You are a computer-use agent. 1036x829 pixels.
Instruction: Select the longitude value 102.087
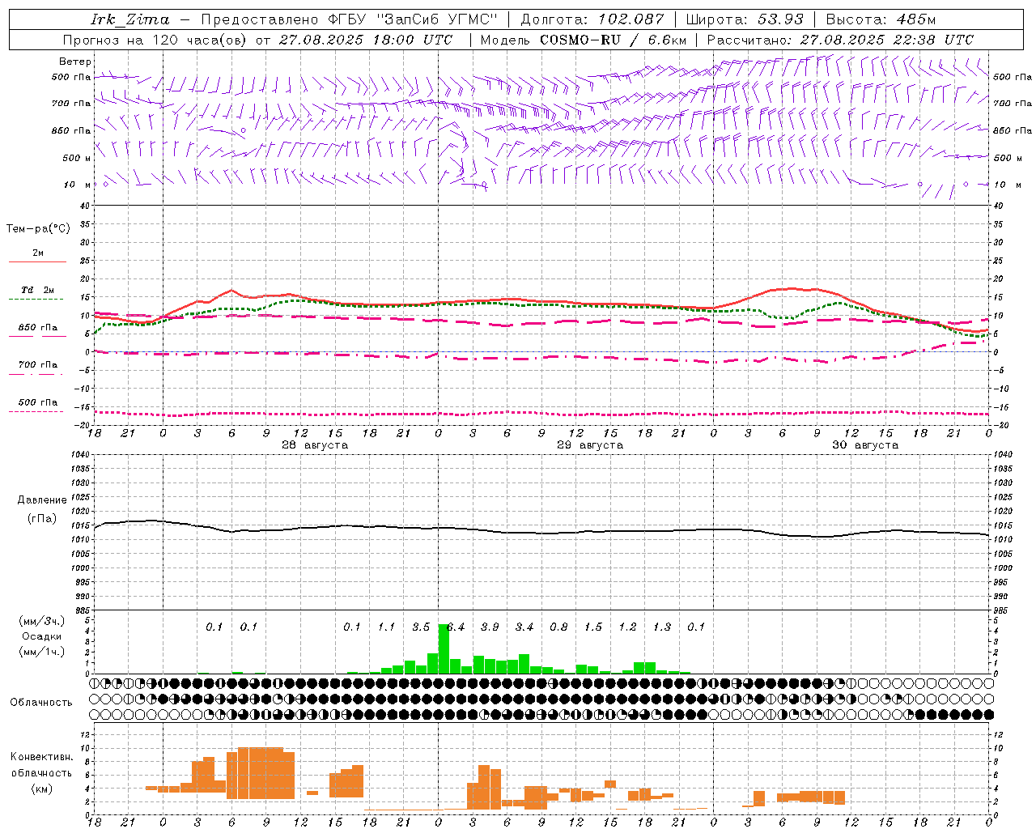pyautogui.click(x=631, y=19)
